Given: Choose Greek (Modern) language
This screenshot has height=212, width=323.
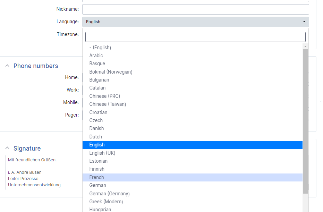Looking at the screenshot, I should pos(193,202).
